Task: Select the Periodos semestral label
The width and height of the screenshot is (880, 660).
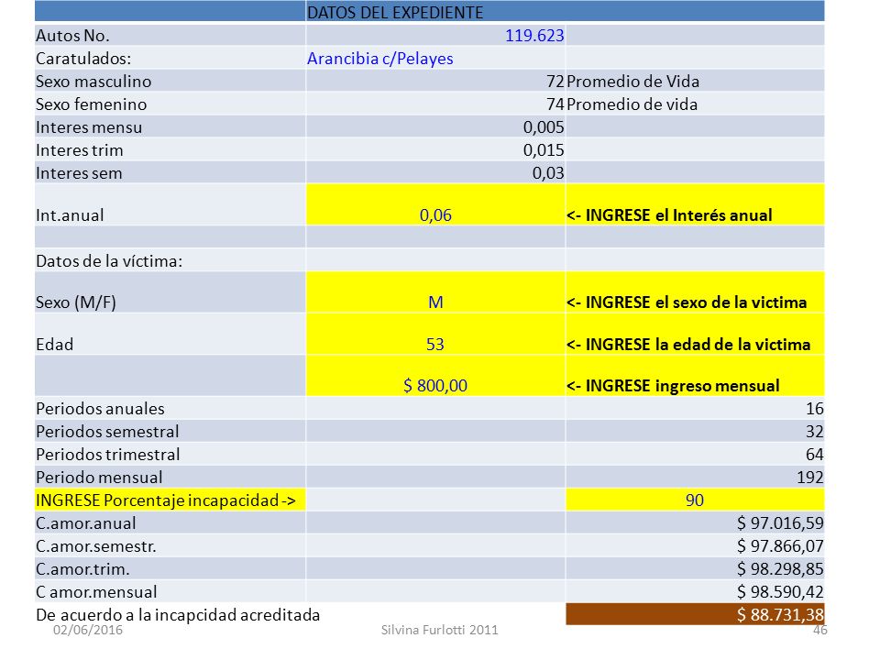Action: coord(107,432)
